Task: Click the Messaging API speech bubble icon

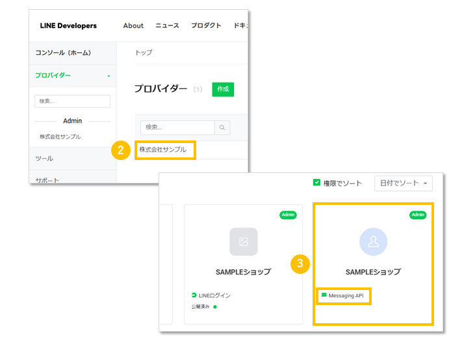Action: 324,295
